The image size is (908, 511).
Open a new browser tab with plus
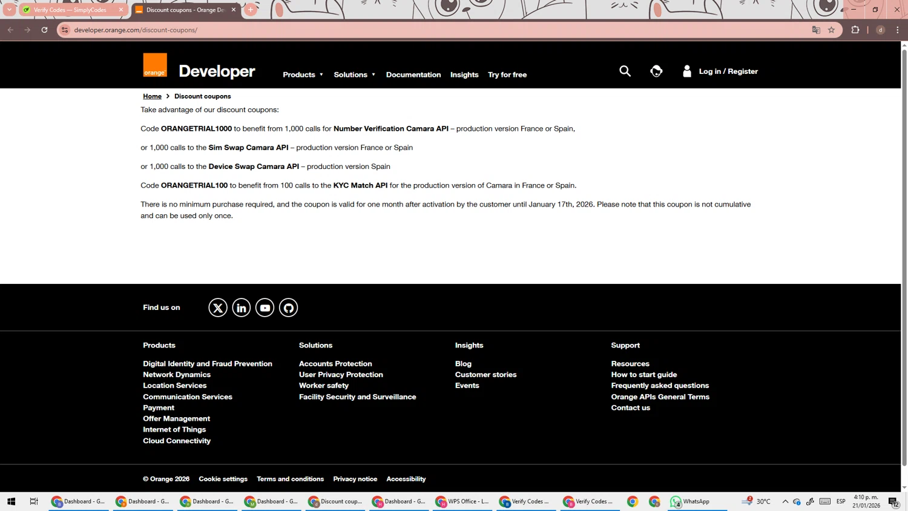[x=251, y=10]
